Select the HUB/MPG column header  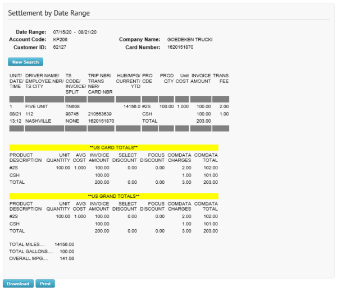pyautogui.click(x=127, y=78)
